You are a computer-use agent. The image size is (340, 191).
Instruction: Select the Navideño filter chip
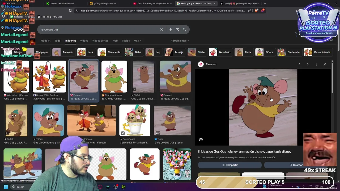[x=220, y=52]
